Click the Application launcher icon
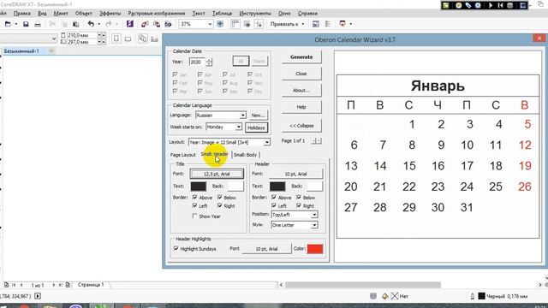 [342, 24]
